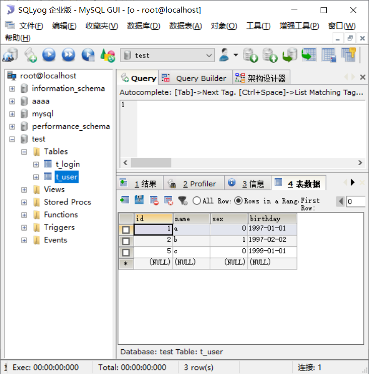The height and width of the screenshot is (374, 369).
Task: Click the database export icon with green down-arrow
Action: coord(251,55)
